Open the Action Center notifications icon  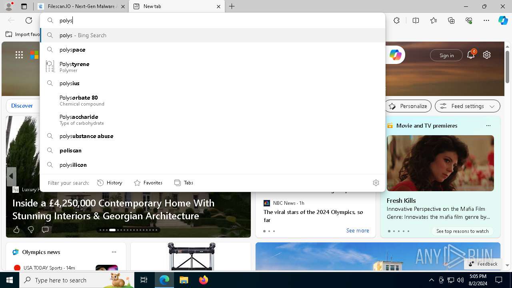point(499,280)
